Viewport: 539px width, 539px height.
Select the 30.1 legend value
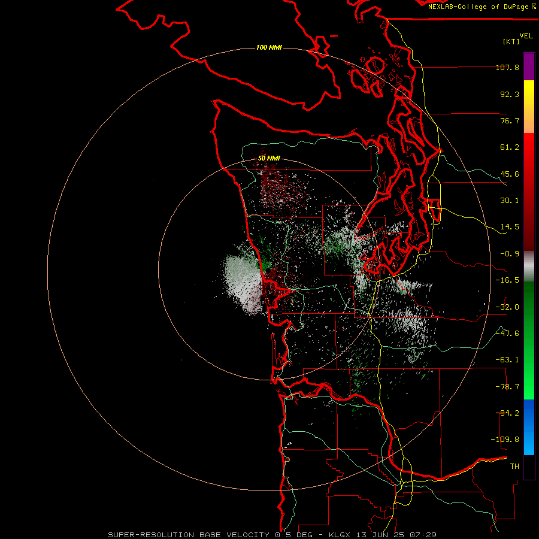(510, 201)
